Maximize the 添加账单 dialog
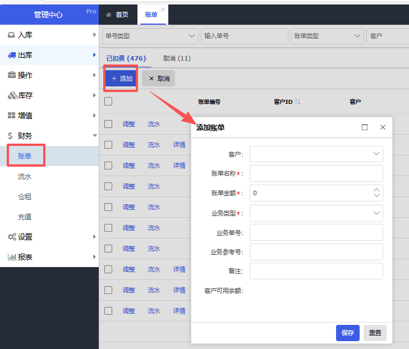Image resolution: width=409 pixels, height=349 pixels. pyautogui.click(x=365, y=127)
